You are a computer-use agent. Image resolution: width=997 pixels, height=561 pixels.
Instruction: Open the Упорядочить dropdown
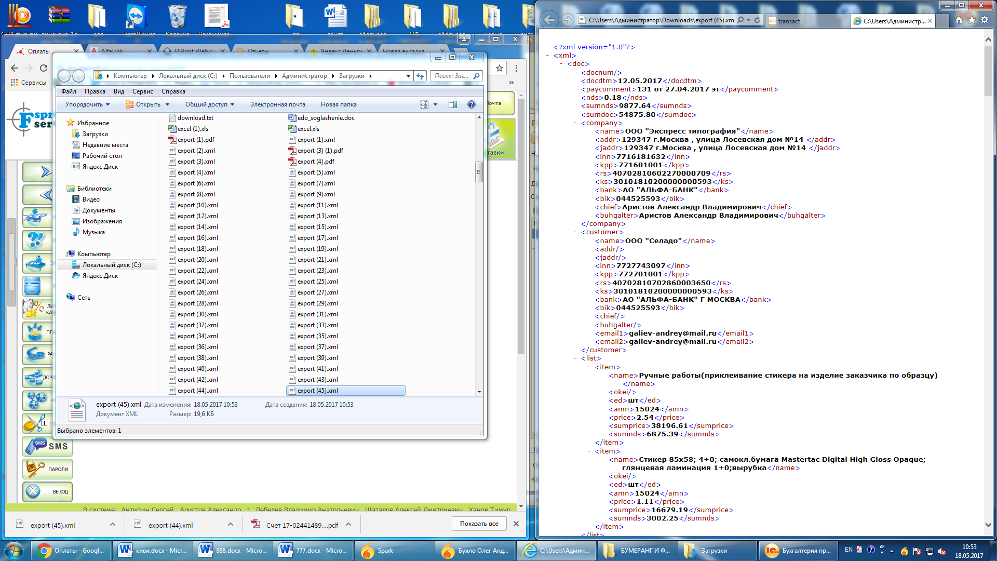click(x=87, y=104)
